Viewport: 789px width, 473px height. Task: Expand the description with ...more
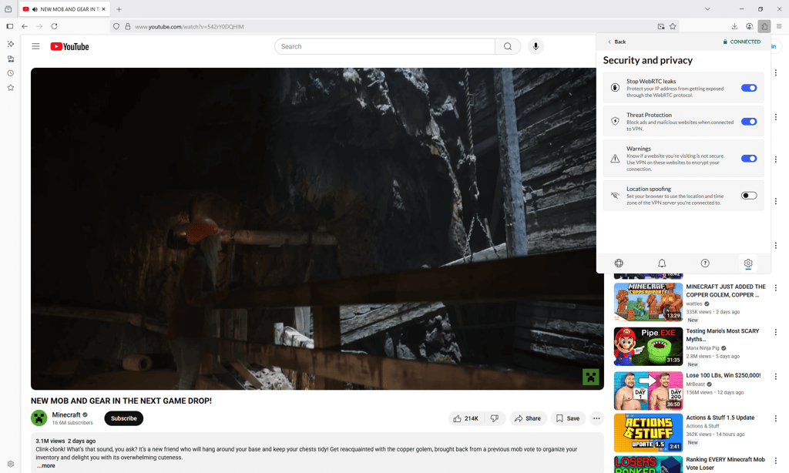tap(46, 466)
